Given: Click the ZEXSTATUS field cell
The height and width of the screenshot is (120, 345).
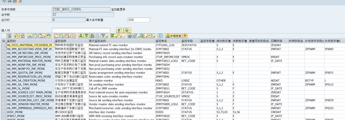Looking at the screenshot, I should 190,45.
